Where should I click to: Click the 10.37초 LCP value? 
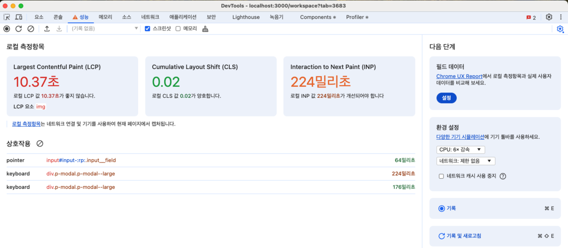[x=36, y=82]
